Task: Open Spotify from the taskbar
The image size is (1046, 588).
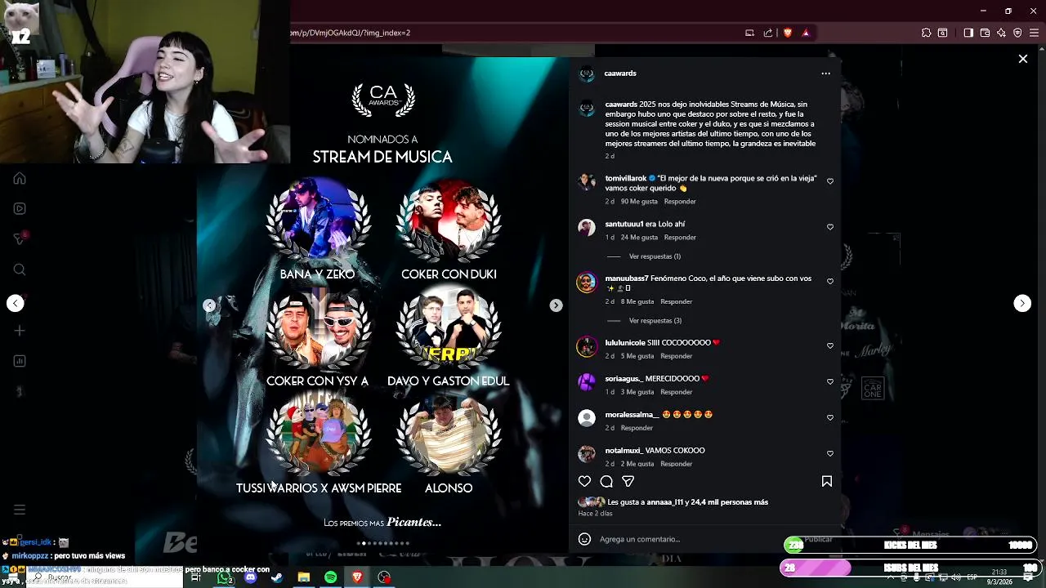Action: (x=330, y=577)
